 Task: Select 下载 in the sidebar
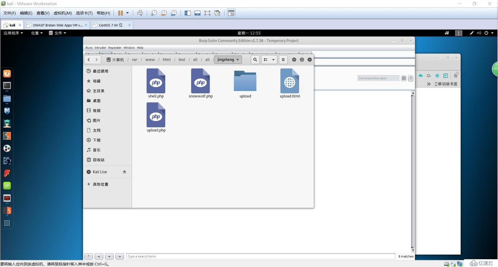[107, 140]
